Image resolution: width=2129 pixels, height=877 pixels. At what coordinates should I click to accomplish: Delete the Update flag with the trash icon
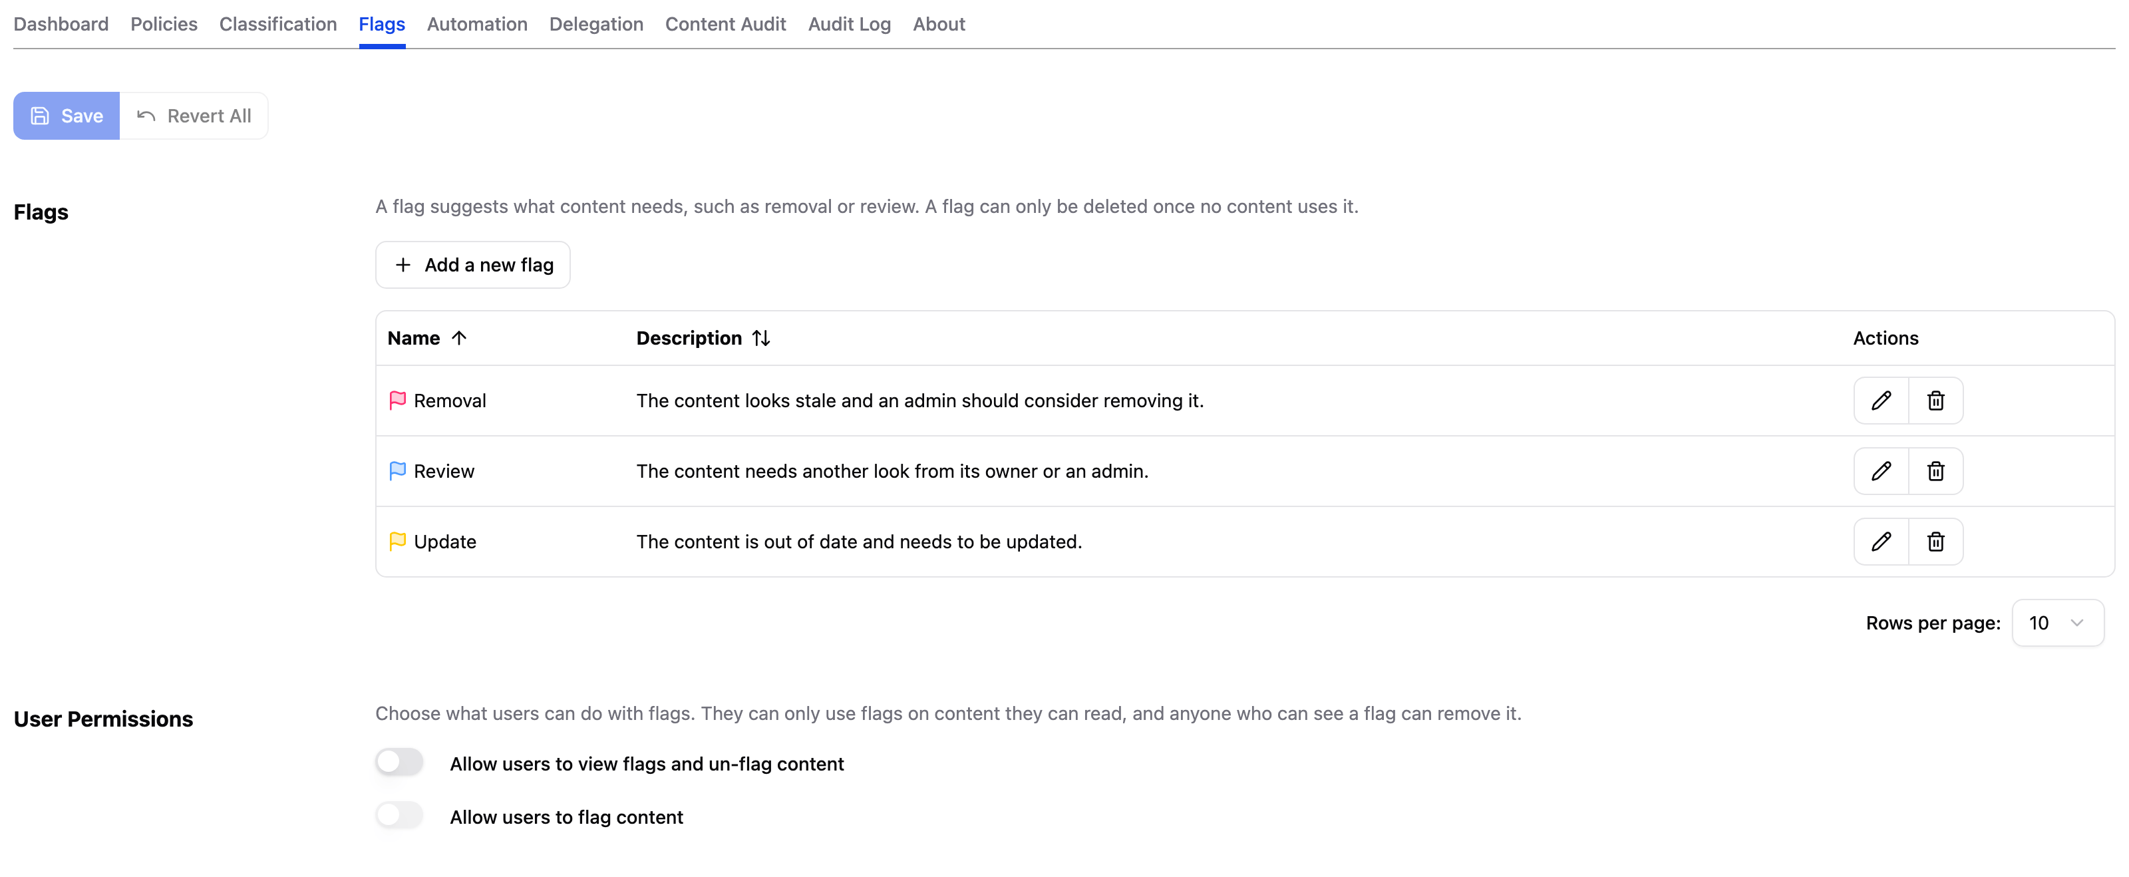click(1935, 542)
